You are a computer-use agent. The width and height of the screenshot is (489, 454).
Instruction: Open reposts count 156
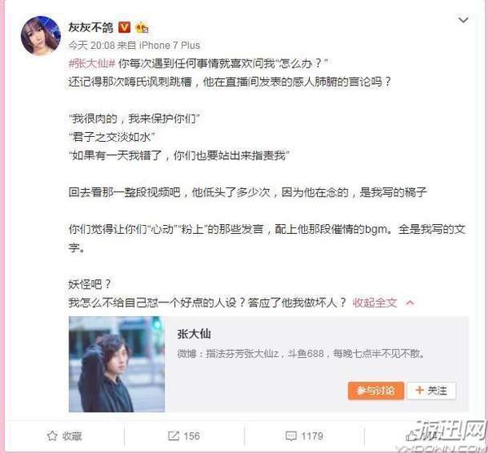(192, 436)
